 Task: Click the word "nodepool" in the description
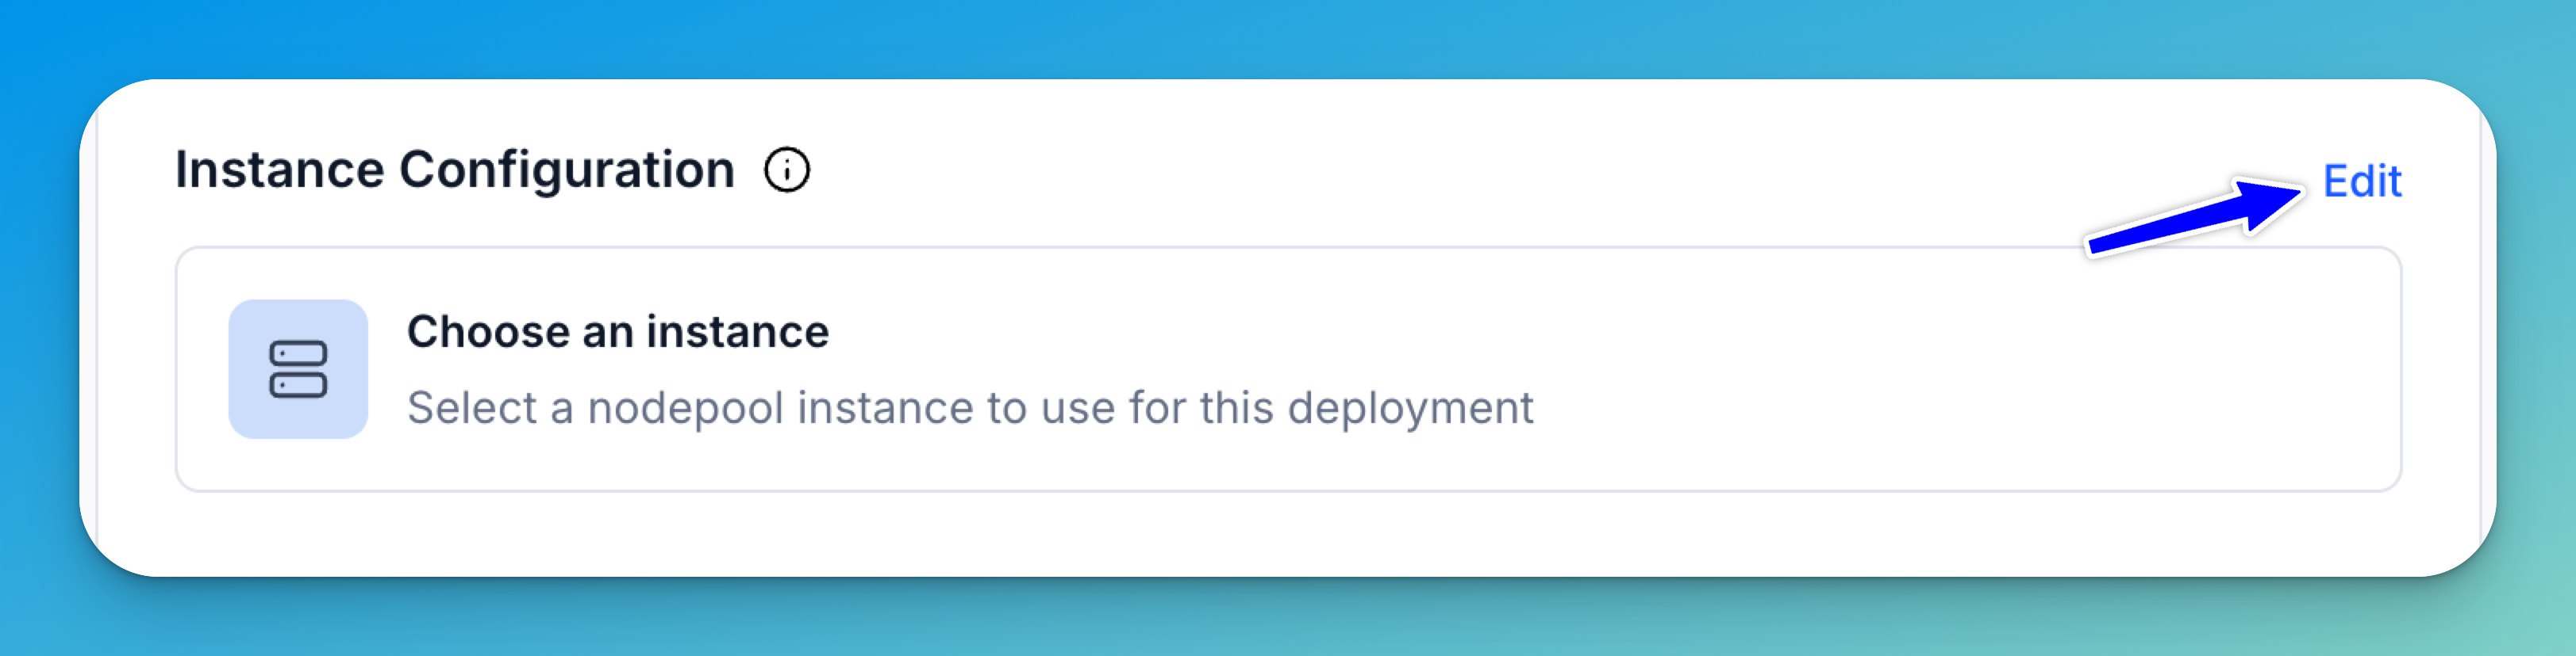685,407
